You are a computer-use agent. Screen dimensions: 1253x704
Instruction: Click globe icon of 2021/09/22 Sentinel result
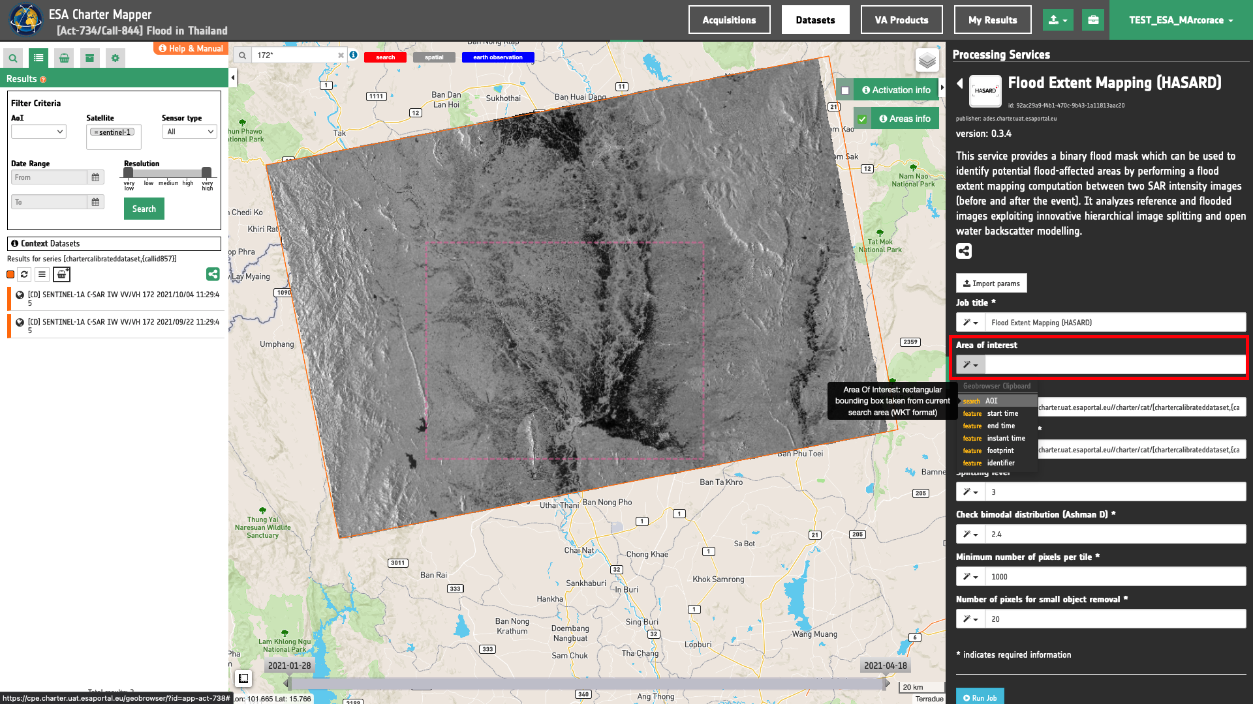coord(20,322)
